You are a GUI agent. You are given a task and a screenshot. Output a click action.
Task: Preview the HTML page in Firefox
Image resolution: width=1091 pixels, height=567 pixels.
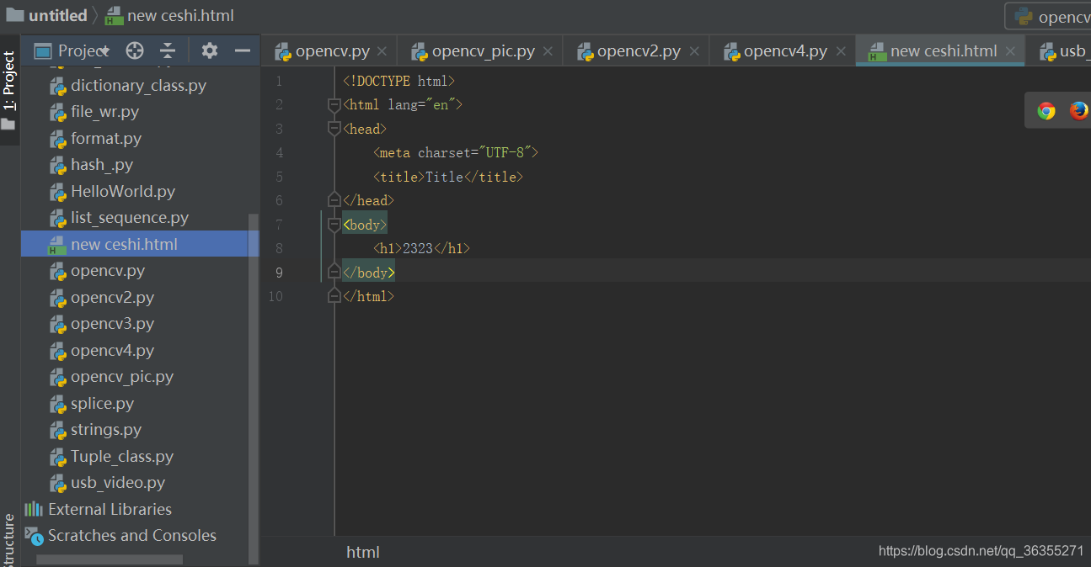(x=1078, y=109)
